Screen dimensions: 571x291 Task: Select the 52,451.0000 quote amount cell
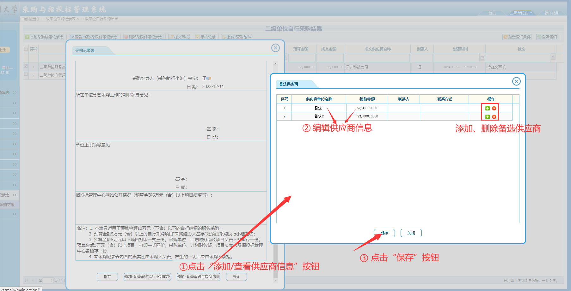(x=367, y=108)
